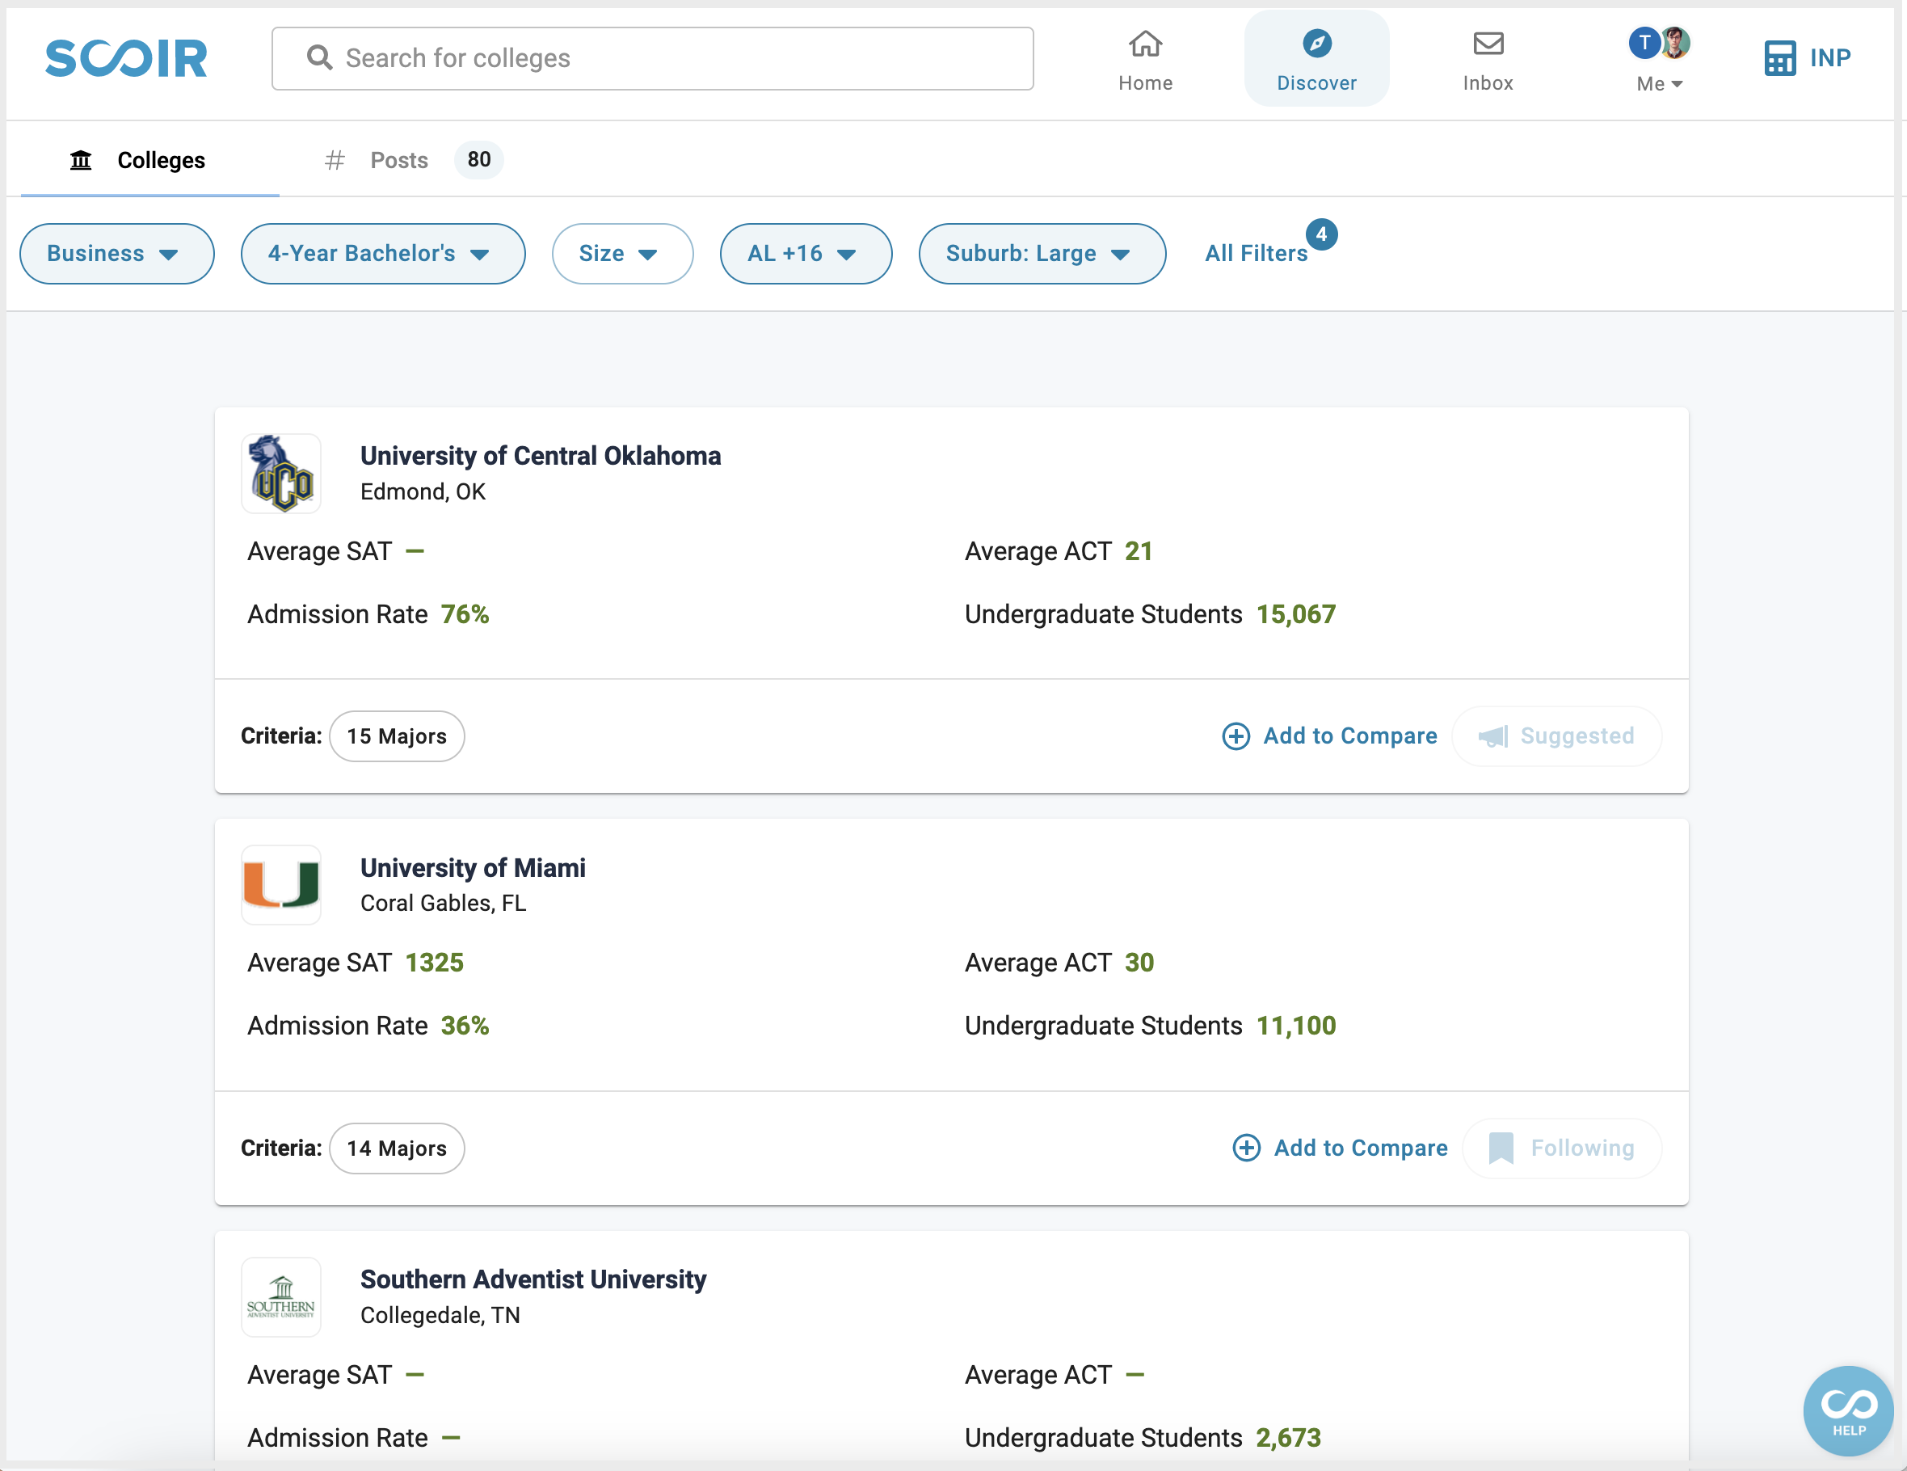The image size is (1907, 1471).
Task: Click the Coral Gables, FL location text
Action: click(443, 904)
